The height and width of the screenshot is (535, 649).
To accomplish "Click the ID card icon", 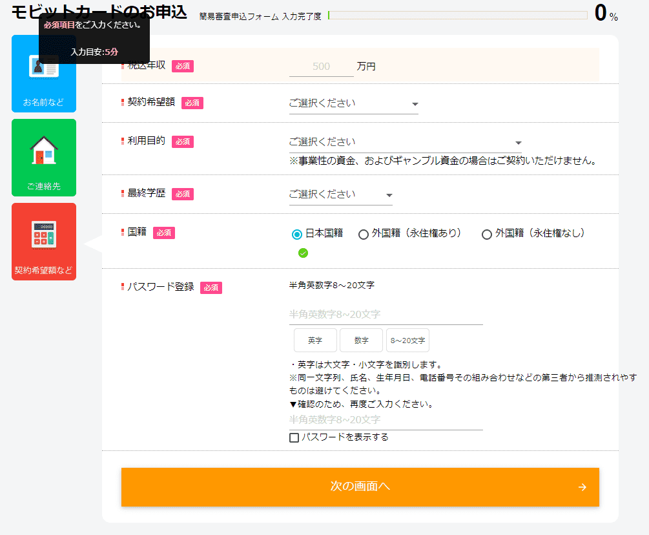I will click(44, 66).
